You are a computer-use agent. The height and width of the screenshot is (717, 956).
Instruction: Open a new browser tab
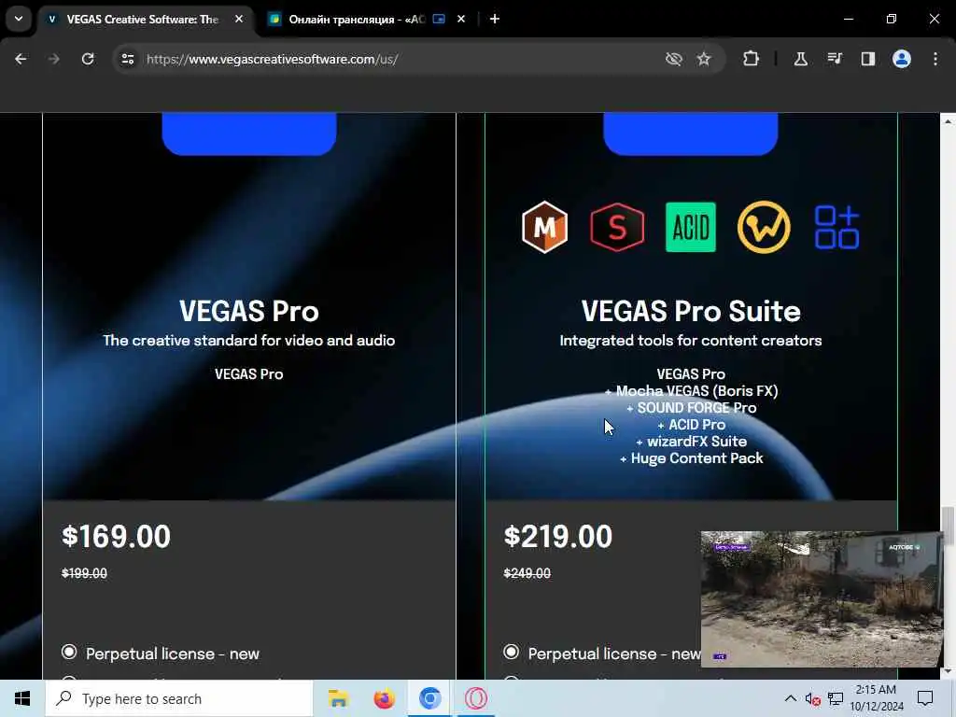pyautogui.click(x=495, y=19)
